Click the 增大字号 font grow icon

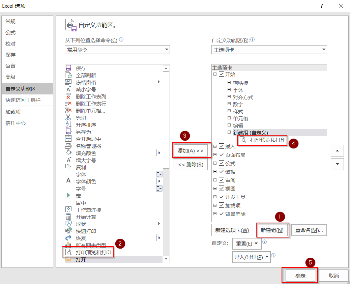point(68,160)
